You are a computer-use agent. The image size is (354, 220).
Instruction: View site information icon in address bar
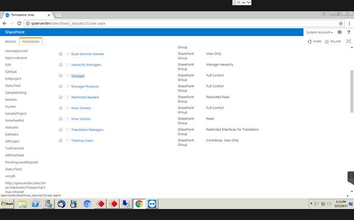click(x=28, y=23)
